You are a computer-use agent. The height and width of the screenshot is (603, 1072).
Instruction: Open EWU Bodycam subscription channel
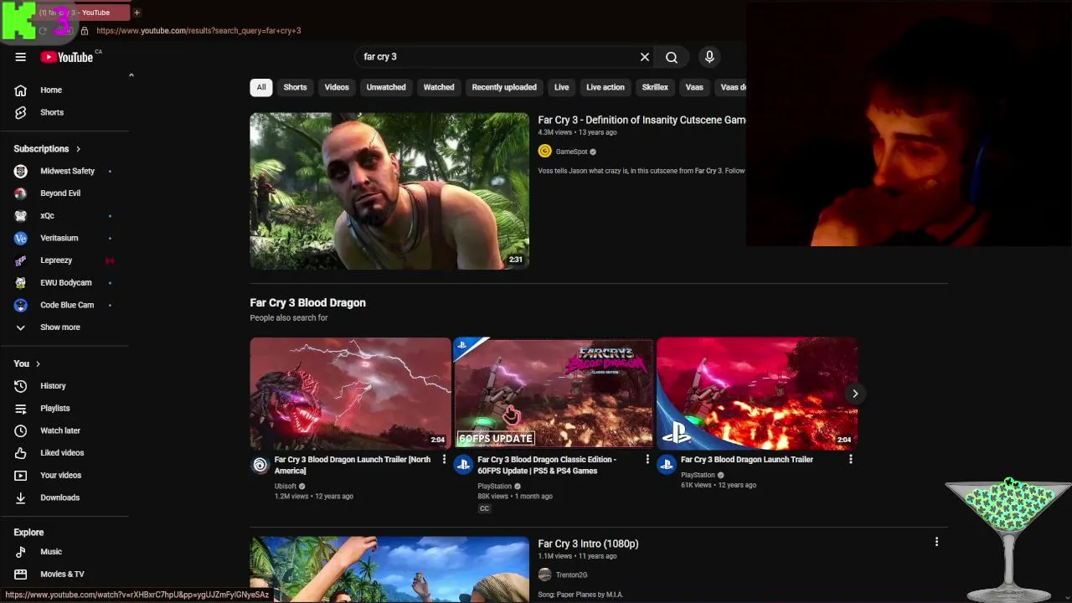(x=67, y=282)
